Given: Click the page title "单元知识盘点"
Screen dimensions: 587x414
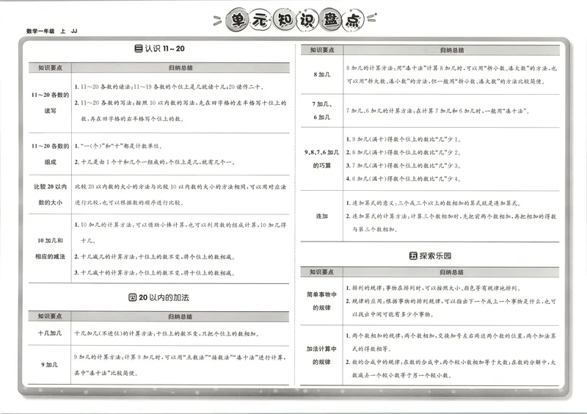Looking at the screenshot, I should point(295,20).
